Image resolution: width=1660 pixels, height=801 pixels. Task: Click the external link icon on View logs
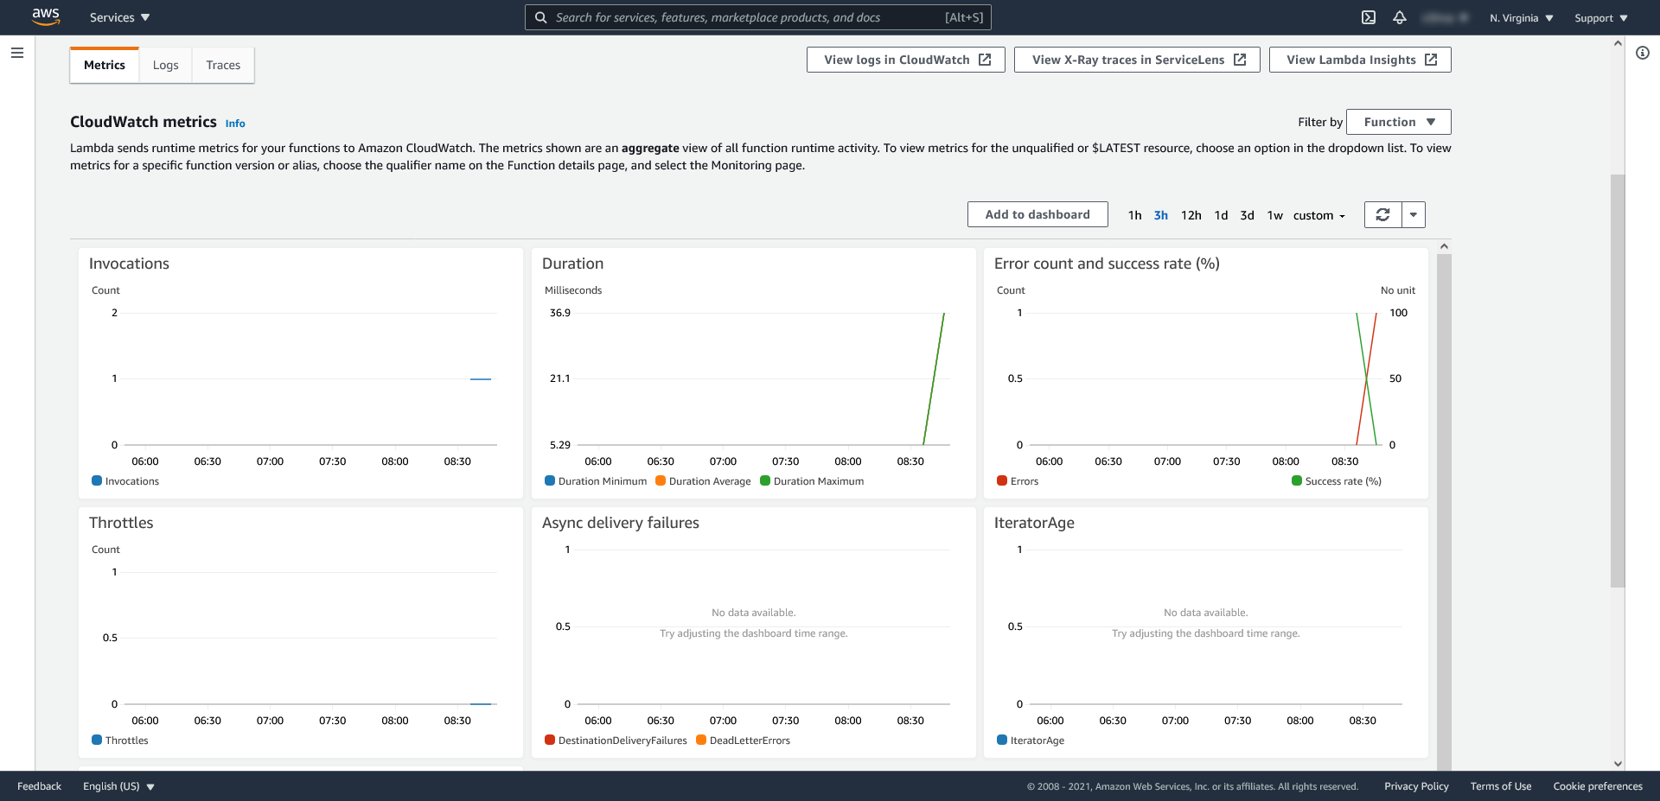coord(985,60)
